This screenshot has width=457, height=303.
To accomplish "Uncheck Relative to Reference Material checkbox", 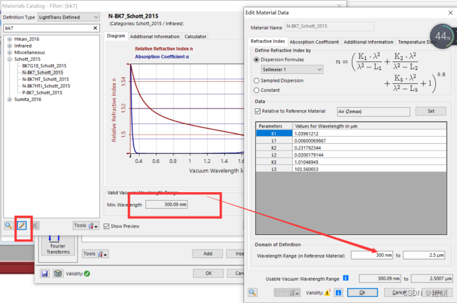I will pyautogui.click(x=258, y=111).
